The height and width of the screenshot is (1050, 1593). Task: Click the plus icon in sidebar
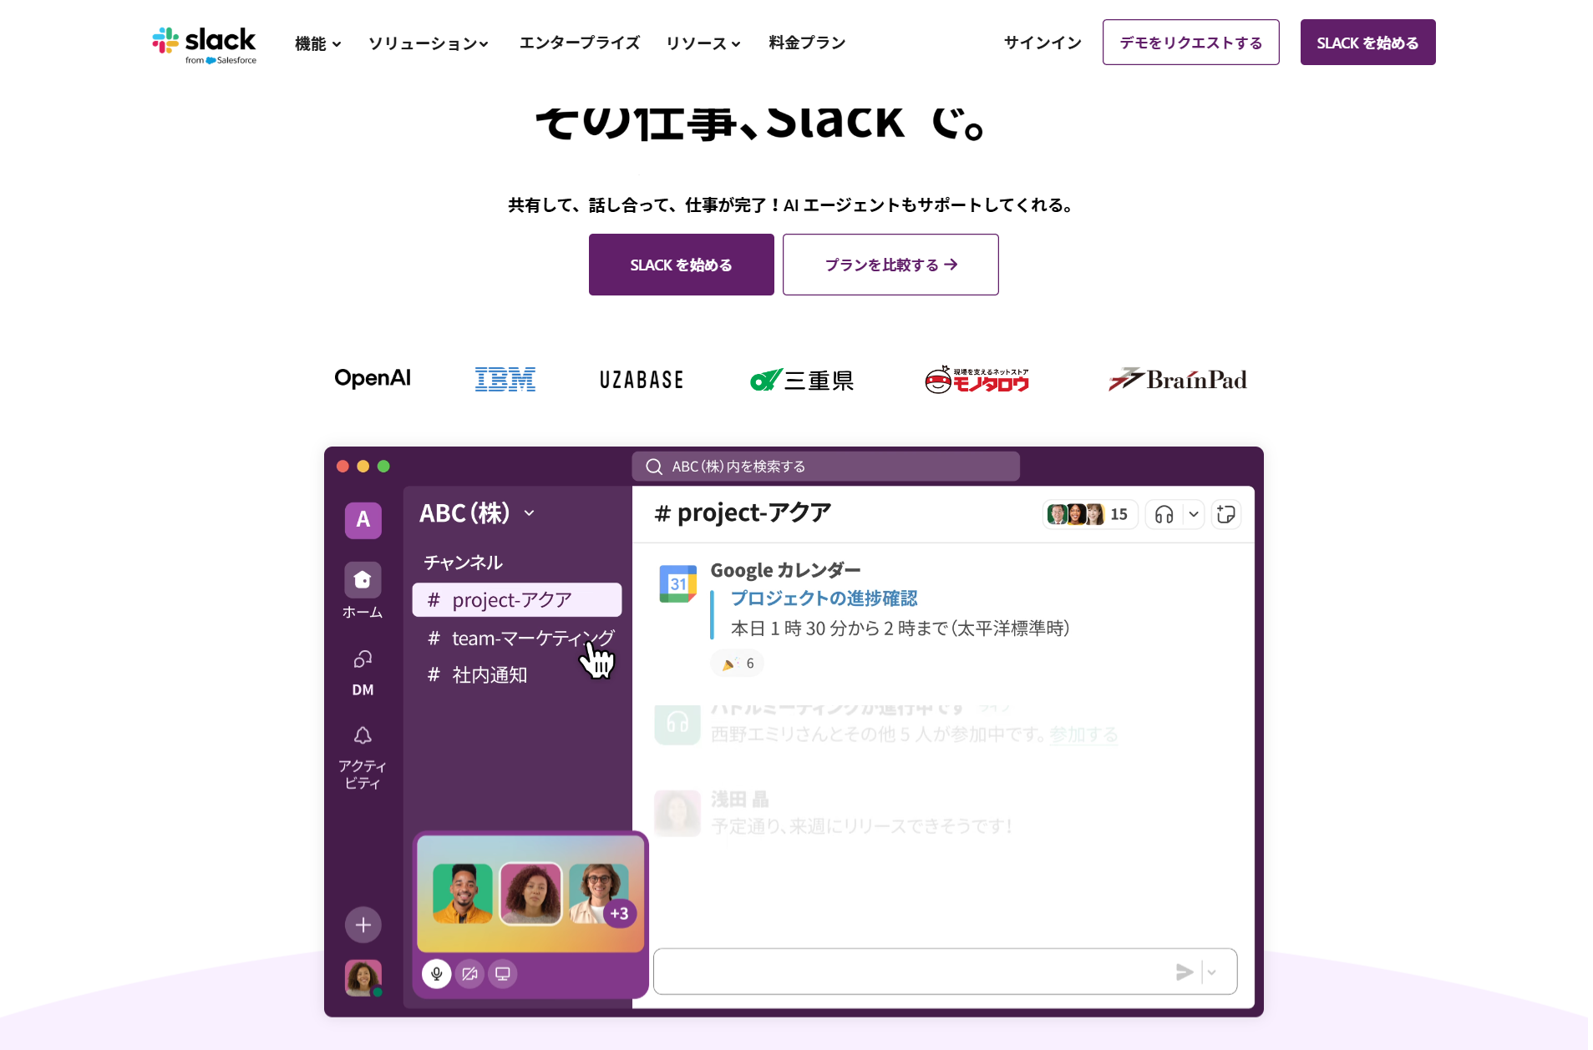point(363,925)
